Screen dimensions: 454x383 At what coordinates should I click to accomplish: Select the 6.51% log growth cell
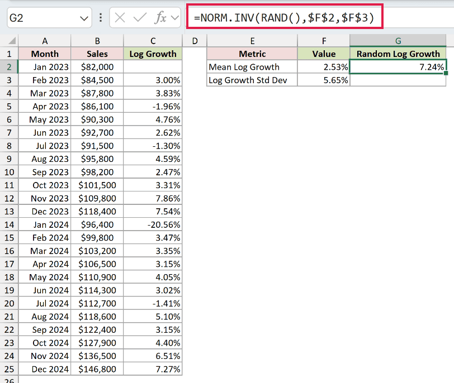[x=153, y=356]
